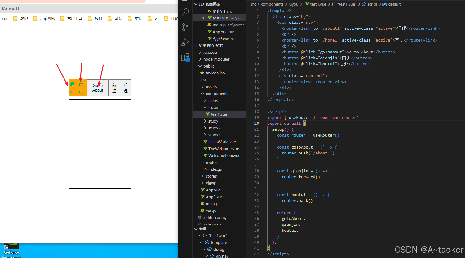This screenshot has width=465, height=258.
Task: Click the Go to About button in browser
Action: point(98,88)
